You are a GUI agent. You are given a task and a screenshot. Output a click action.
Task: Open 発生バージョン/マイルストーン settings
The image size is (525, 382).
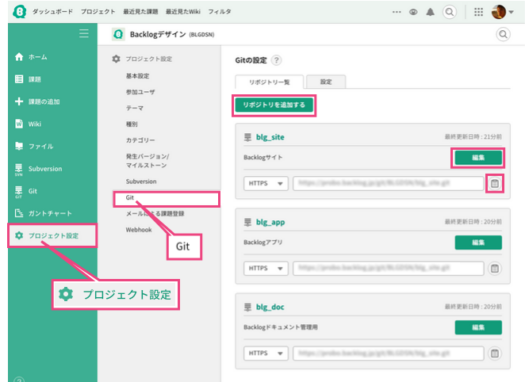[148, 161]
